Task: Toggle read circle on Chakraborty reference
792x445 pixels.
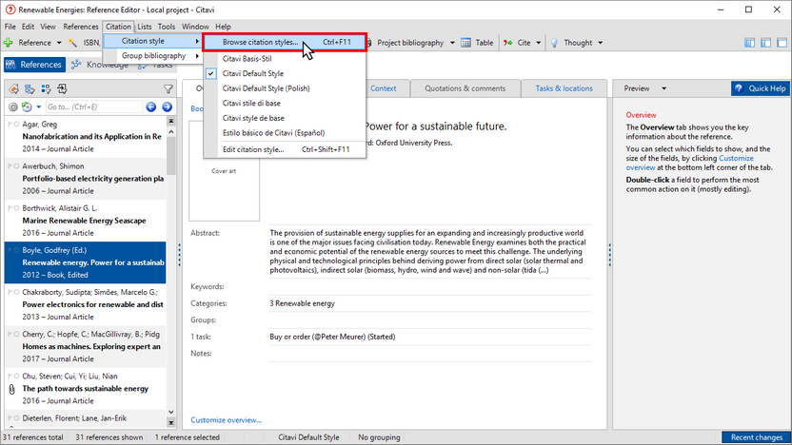Action: pyautogui.click(x=17, y=292)
